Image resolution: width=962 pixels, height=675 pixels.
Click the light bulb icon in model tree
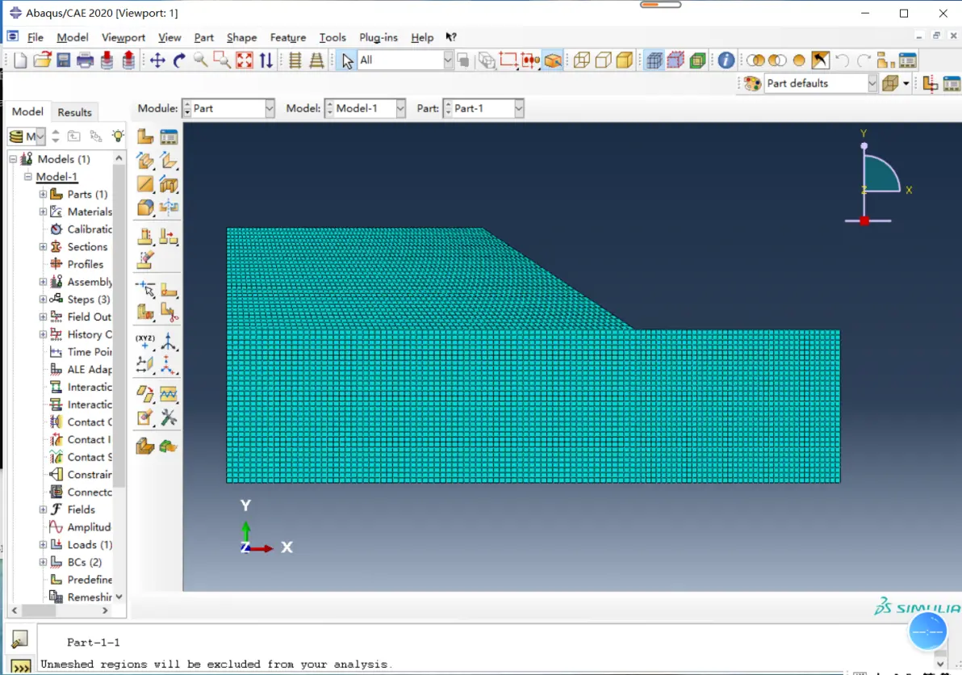click(x=118, y=136)
